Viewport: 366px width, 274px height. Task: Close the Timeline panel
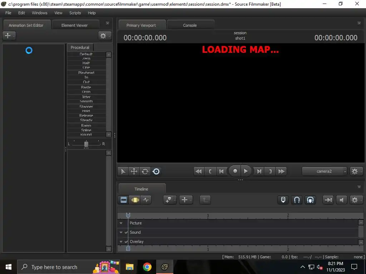pos(359,187)
